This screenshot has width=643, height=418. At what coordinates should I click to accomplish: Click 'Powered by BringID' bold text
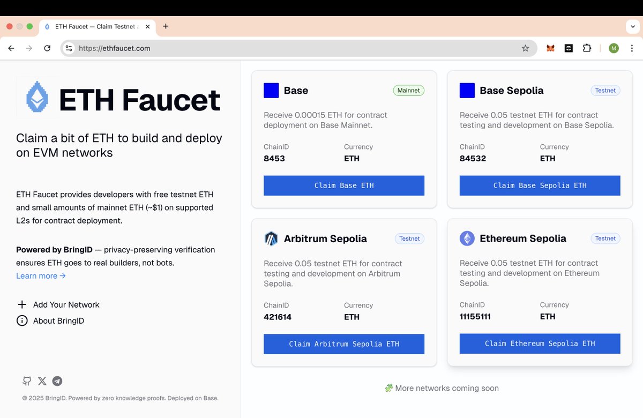tap(54, 250)
